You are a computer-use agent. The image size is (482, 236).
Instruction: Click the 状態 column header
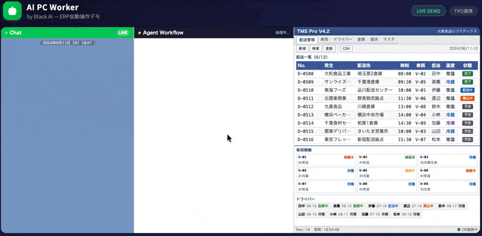(x=468, y=65)
